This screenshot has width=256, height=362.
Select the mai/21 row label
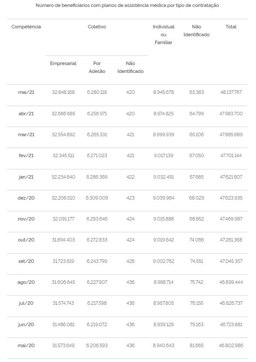pos(26,92)
